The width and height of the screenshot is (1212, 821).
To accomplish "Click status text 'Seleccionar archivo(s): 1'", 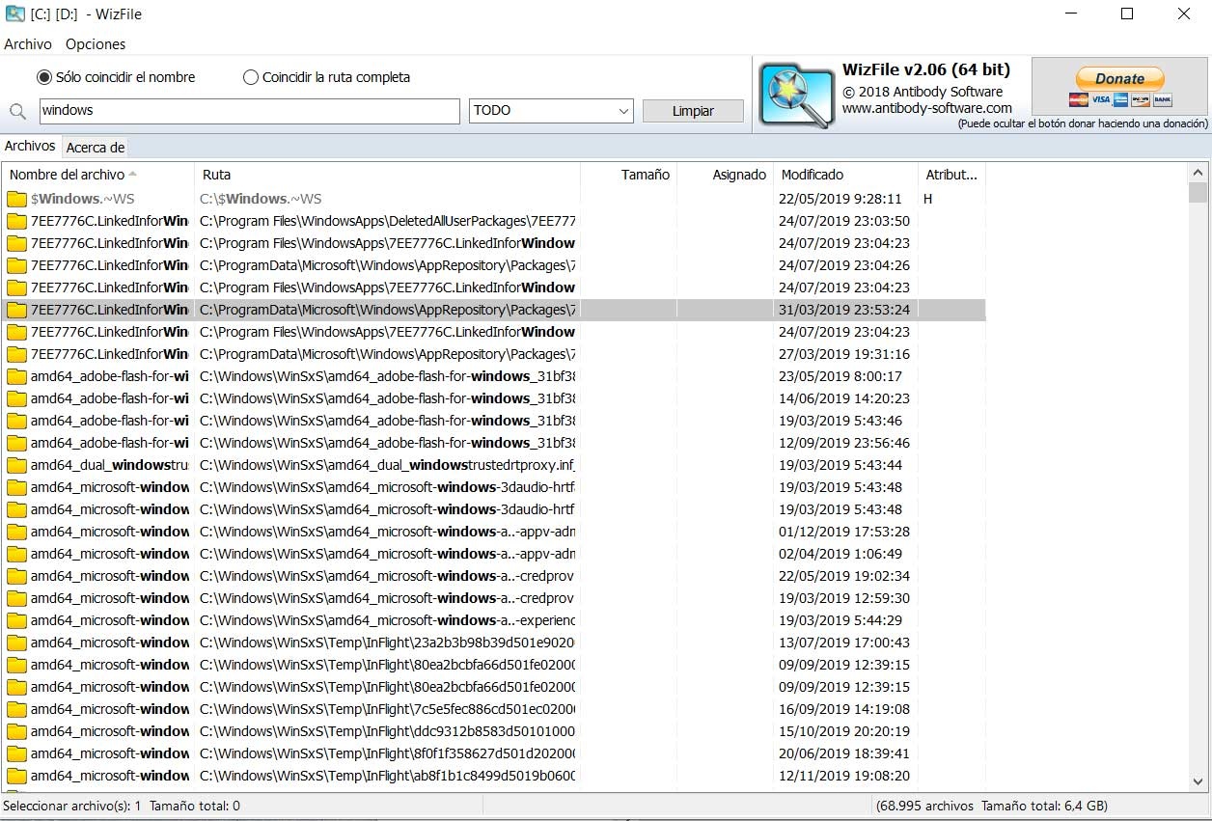I will [72, 806].
